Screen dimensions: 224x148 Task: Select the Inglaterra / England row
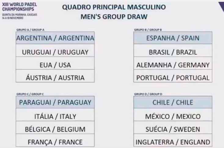tap(173, 140)
